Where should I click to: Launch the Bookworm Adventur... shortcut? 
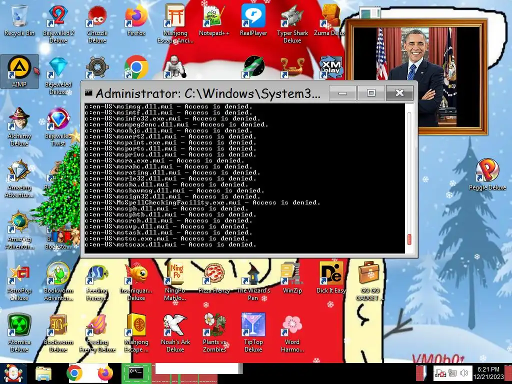(x=58, y=281)
